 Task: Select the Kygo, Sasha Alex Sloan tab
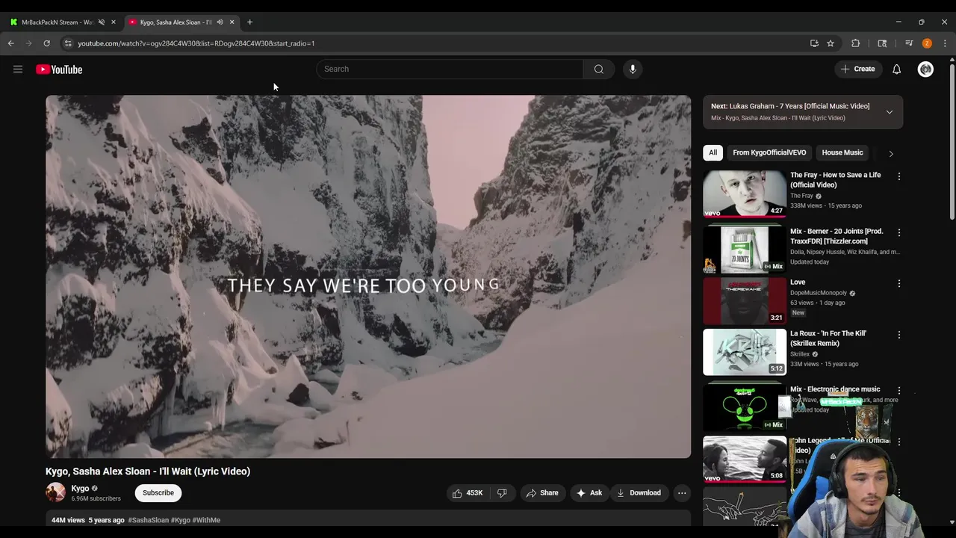point(176,22)
